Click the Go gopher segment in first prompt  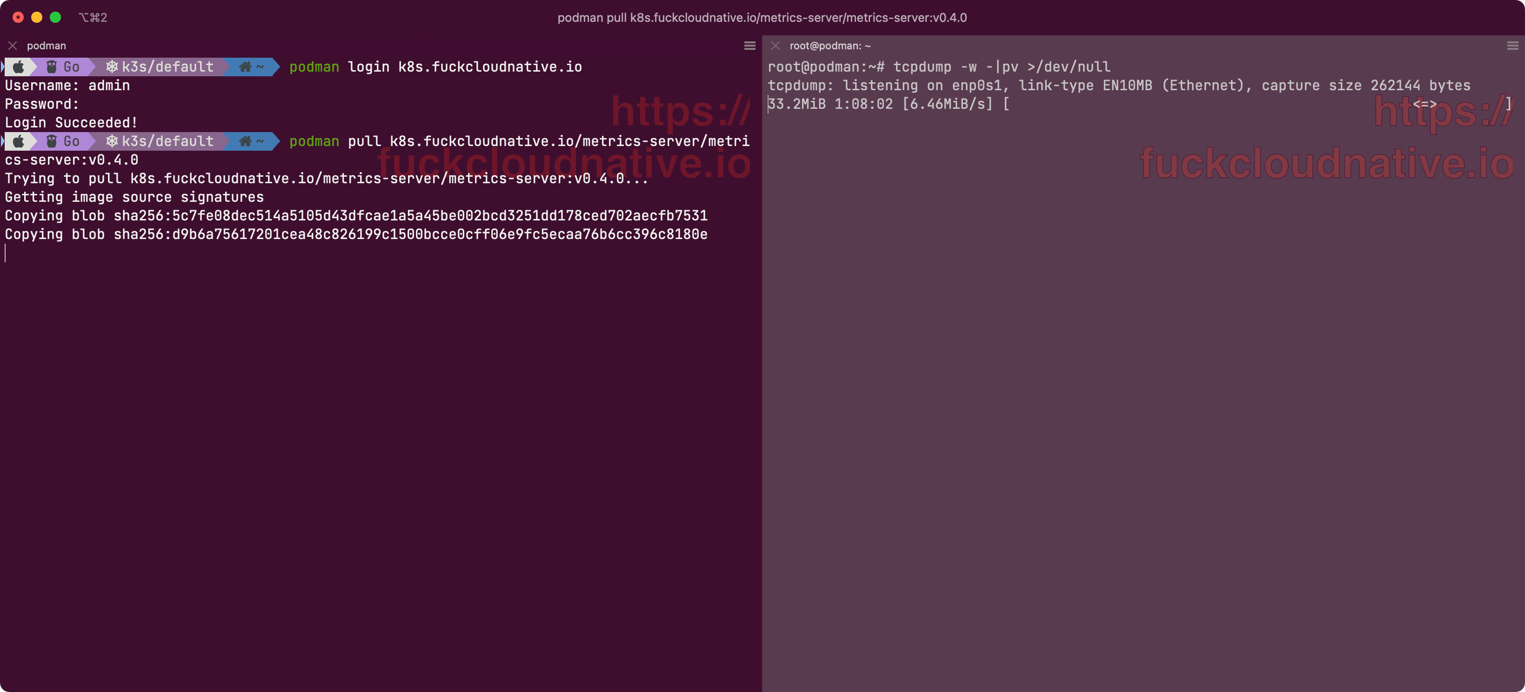(63, 67)
